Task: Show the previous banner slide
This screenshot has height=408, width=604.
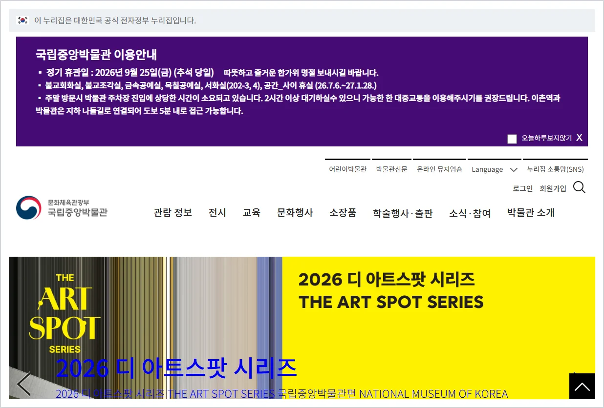Action: 24,384
